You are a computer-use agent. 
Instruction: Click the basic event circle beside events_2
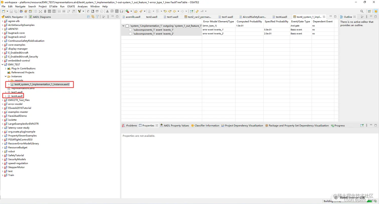click(x=130, y=34)
